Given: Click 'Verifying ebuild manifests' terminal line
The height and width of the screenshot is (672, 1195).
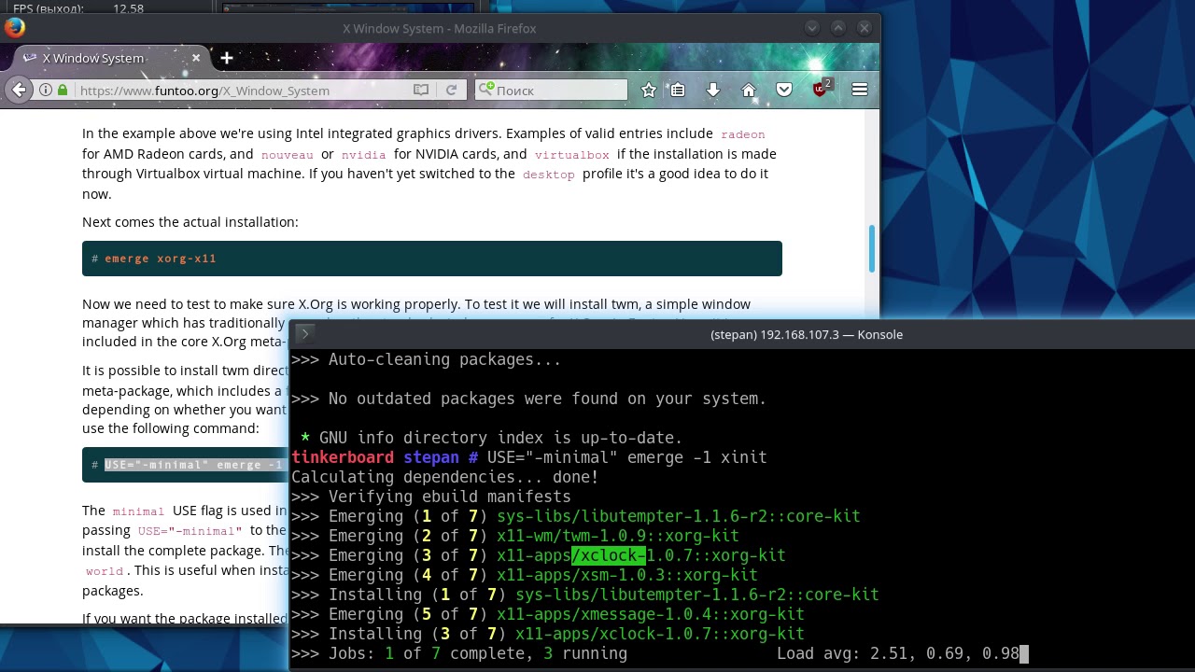Looking at the screenshot, I should pos(430,497).
